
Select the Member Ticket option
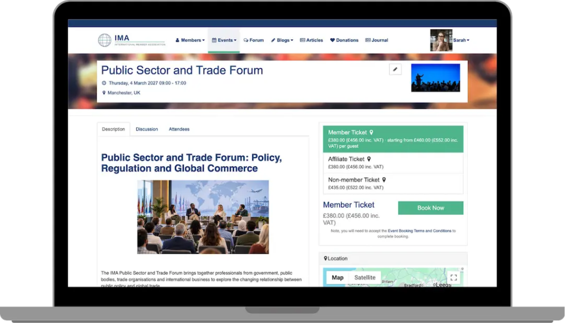click(393, 139)
